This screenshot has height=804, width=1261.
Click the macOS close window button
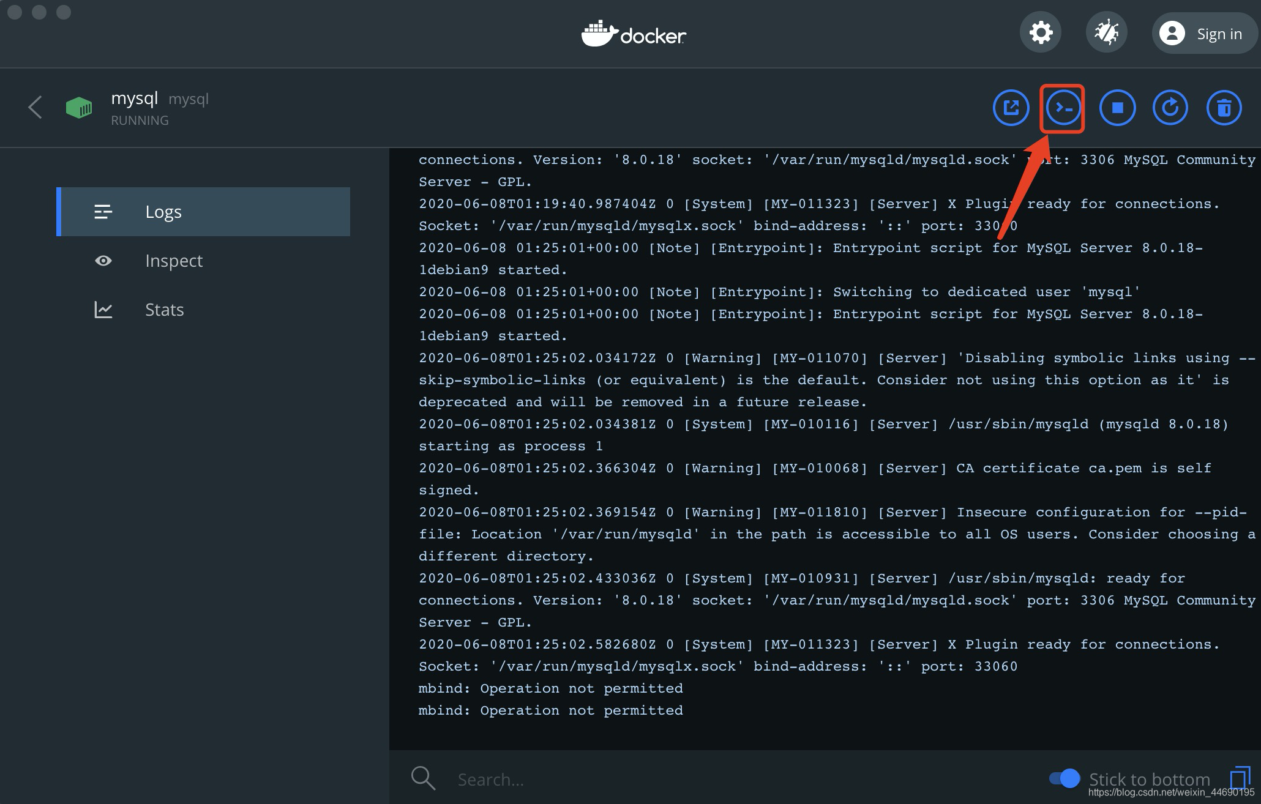[15, 12]
